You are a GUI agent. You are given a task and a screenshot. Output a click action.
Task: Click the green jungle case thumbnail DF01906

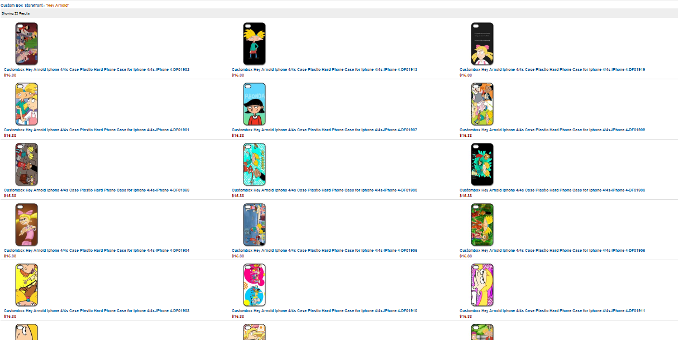483,224
